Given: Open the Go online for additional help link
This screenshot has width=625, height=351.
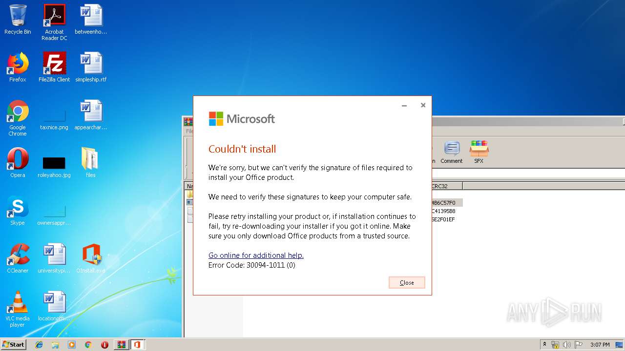Looking at the screenshot, I should pyautogui.click(x=256, y=255).
